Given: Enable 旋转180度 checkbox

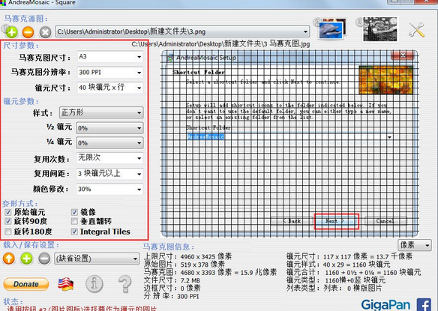Looking at the screenshot, I should [7, 231].
